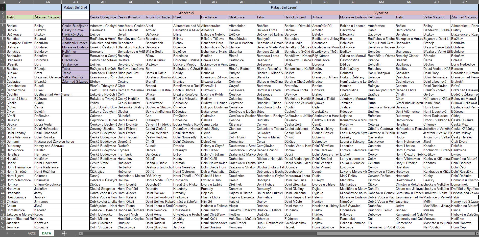This screenshot has width=479, height=238.
Task: Select the Strakonice cell in column AB
Action: pyautogui.click(x=75, y=65)
